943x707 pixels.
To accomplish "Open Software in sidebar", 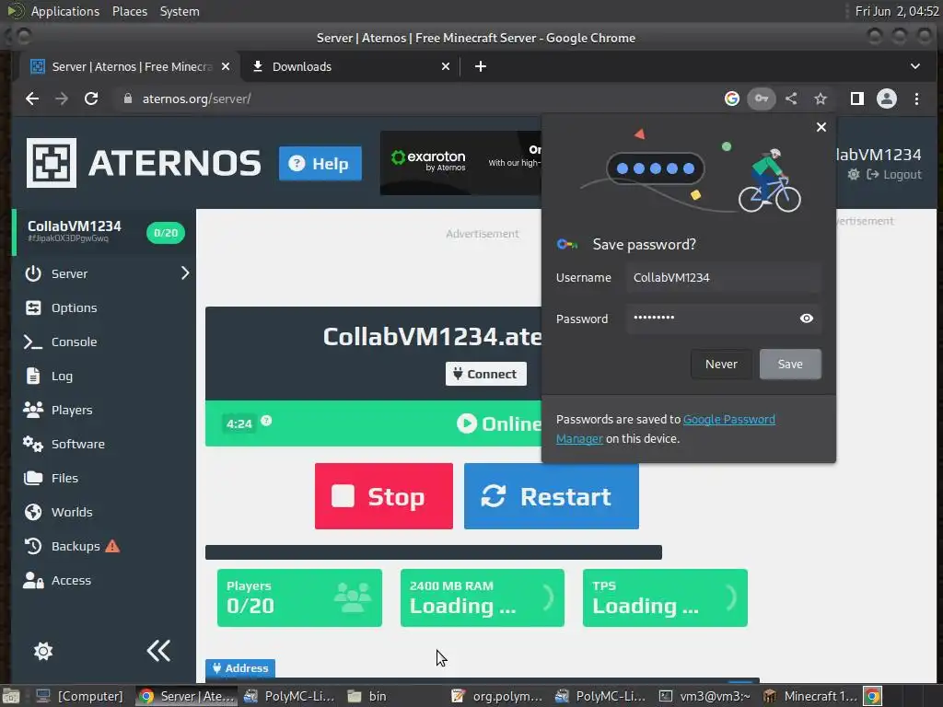I will coord(77,445).
